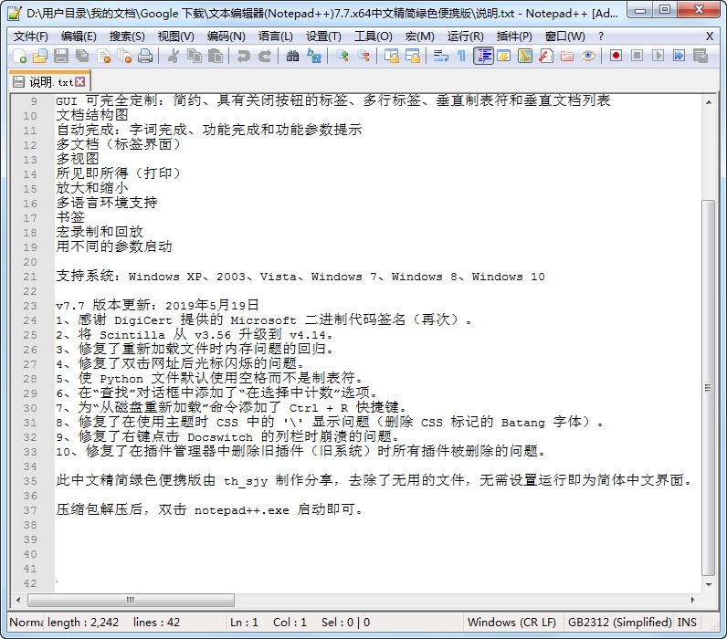The width and height of the screenshot is (727, 639).
Task: Click the Playback macro icon
Action: pos(658,56)
